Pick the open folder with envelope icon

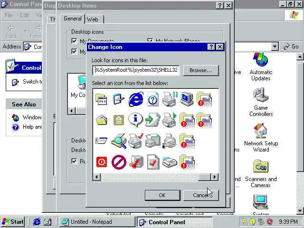101,120
